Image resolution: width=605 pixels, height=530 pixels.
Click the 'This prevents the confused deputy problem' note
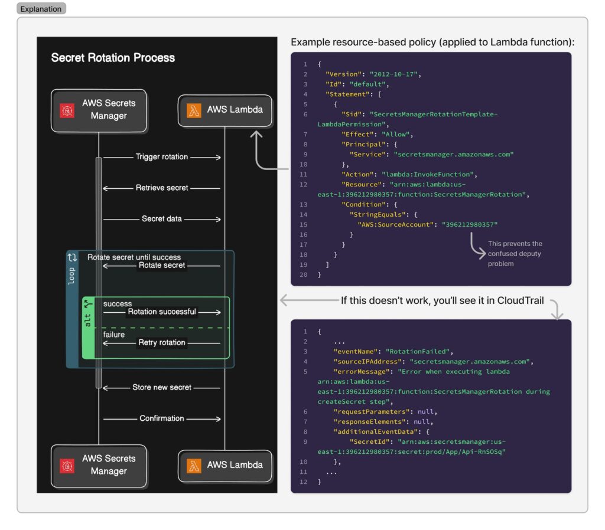pos(515,254)
